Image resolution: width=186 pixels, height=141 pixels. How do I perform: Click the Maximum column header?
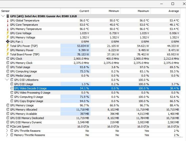coord(143,11)
